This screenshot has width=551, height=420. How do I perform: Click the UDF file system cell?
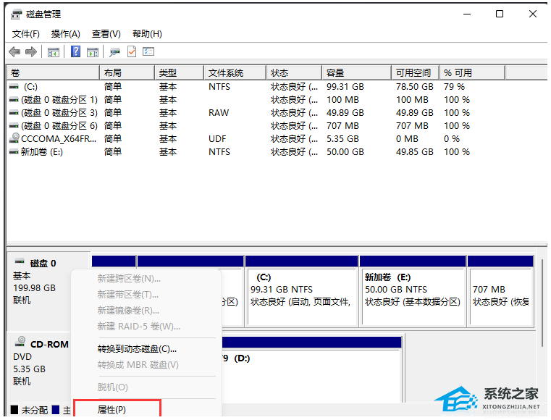point(217,139)
